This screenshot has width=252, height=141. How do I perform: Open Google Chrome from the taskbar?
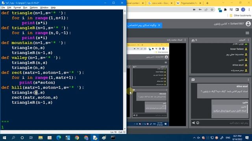point(77,137)
